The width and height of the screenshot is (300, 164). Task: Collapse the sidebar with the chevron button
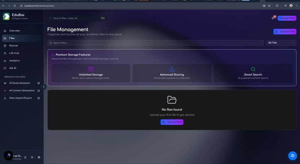point(43,87)
